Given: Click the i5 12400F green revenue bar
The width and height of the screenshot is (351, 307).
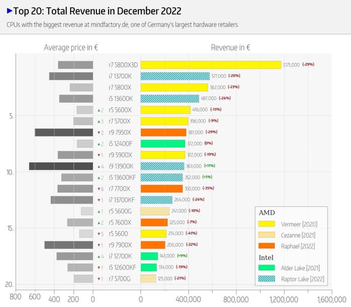Looking at the screenshot, I should pos(163,144).
